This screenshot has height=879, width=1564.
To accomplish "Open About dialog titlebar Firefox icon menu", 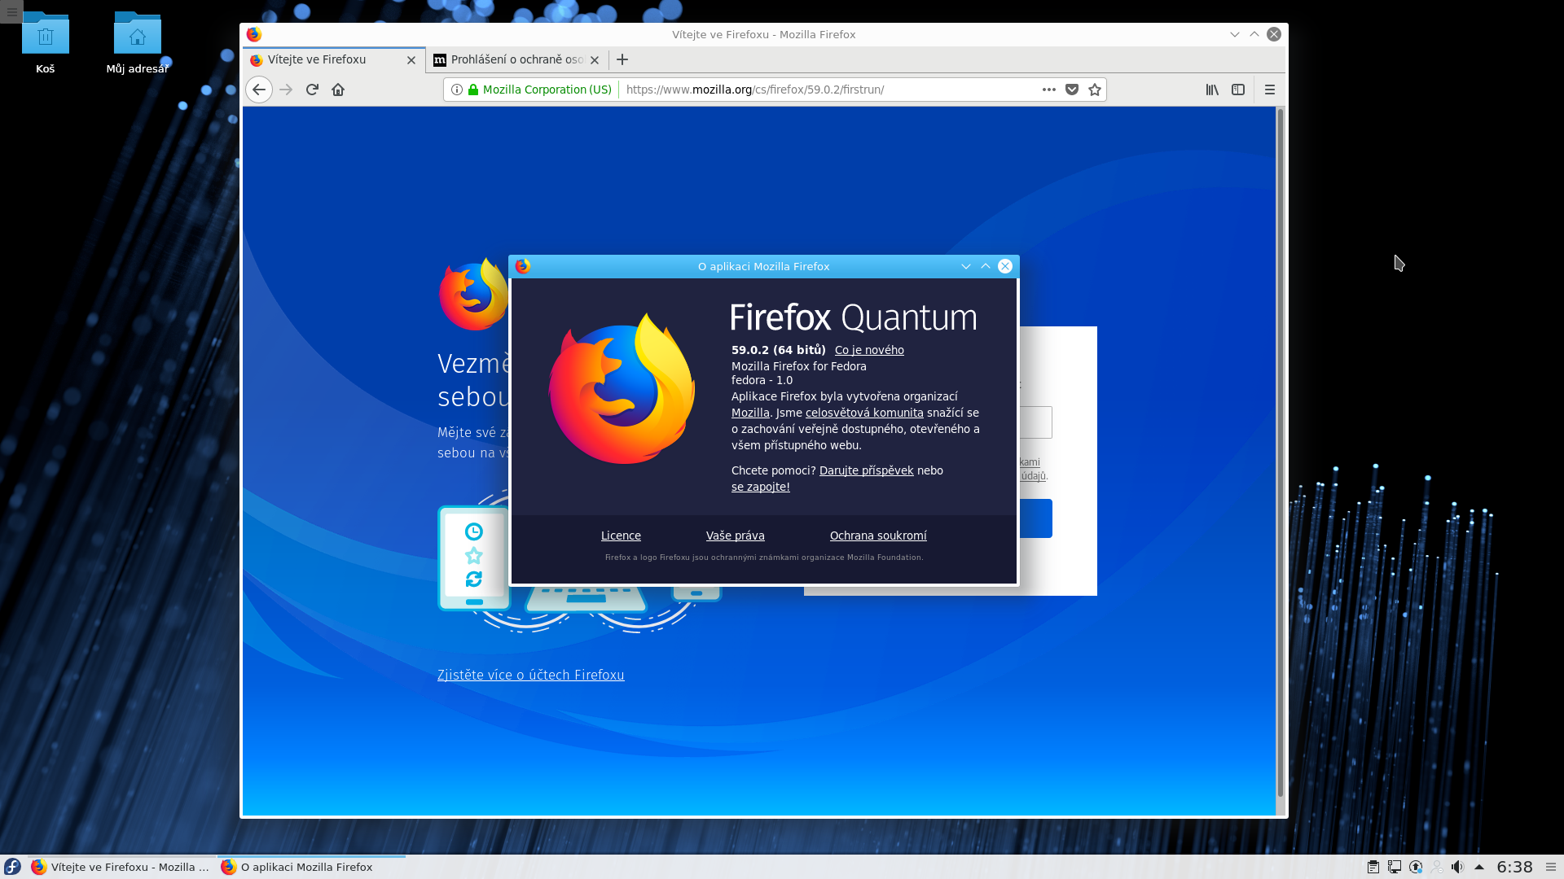I will 523,266.
